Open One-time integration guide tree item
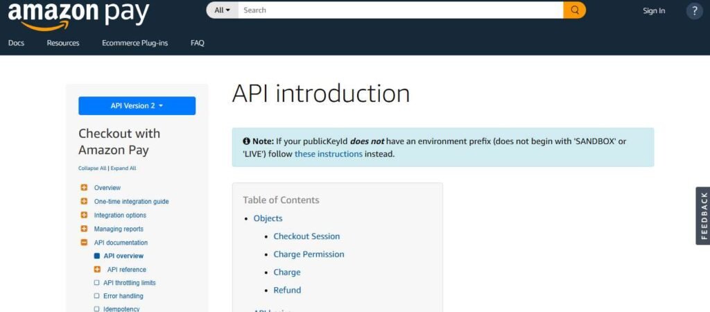The width and height of the screenshot is (710, 312). 131,202
